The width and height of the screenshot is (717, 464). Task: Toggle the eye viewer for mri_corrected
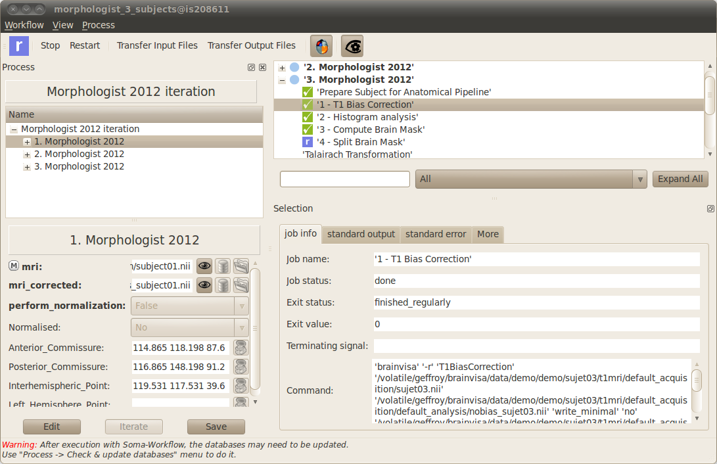pos(204,285)
